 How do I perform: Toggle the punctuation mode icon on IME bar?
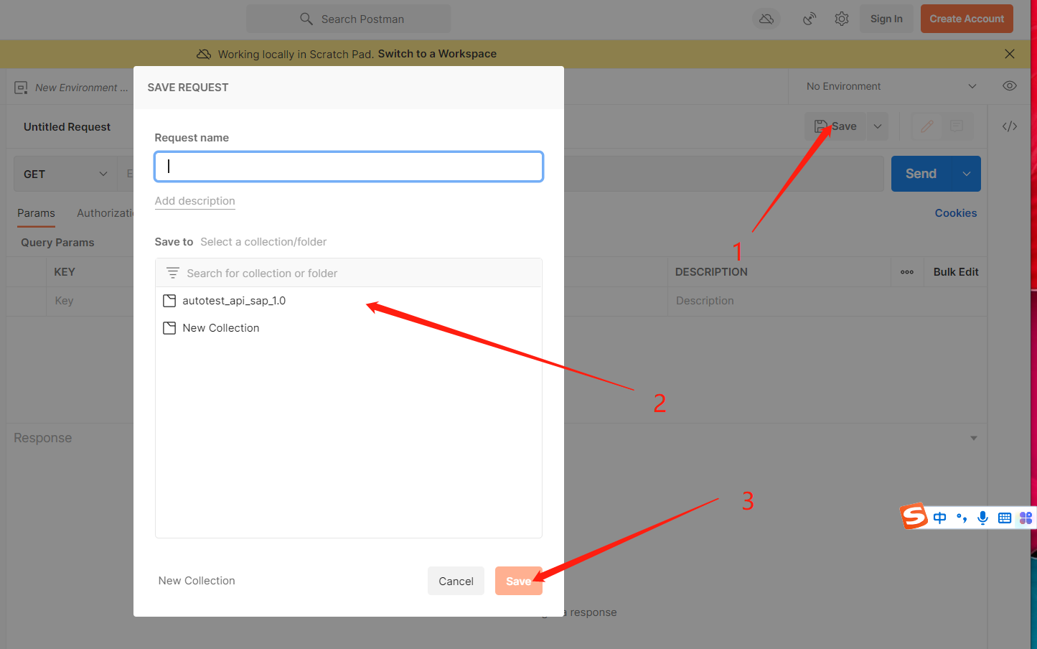point(962,518)
